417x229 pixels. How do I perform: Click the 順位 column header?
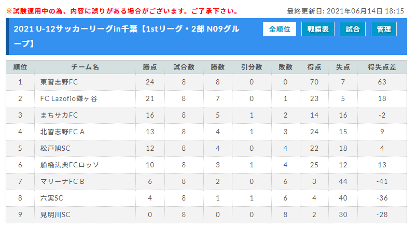pos(20,67)
